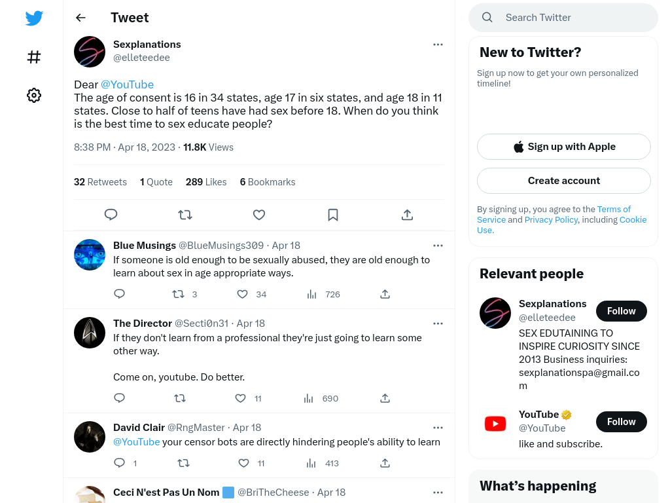The image size is (670, 503).
Task: Like the main tweet with heart icon
Action: click(259, 215)
